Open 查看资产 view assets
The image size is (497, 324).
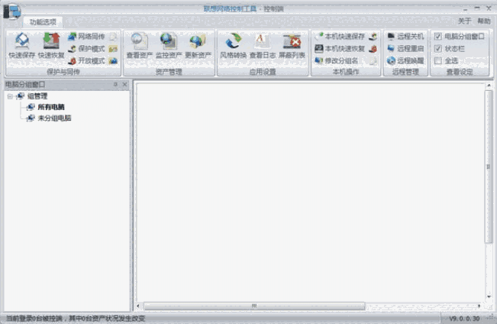(140, 46)
